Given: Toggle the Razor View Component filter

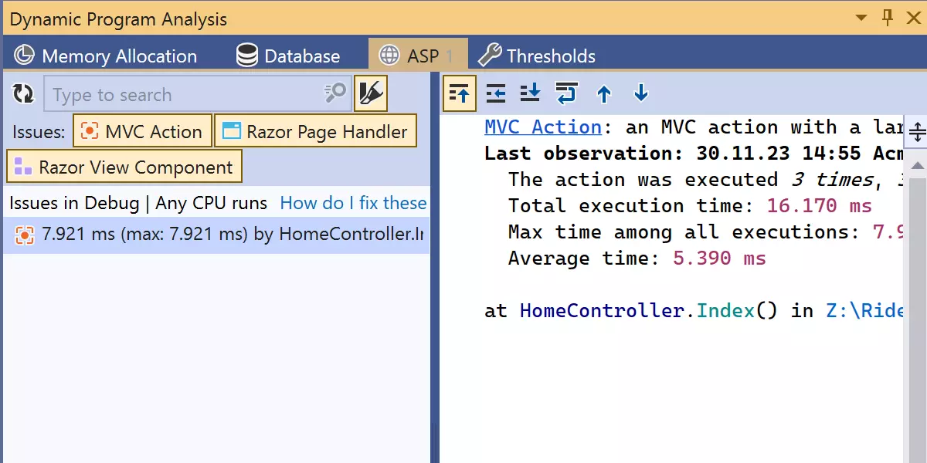Looking at the screenshot, I should (x=124, y=167).
